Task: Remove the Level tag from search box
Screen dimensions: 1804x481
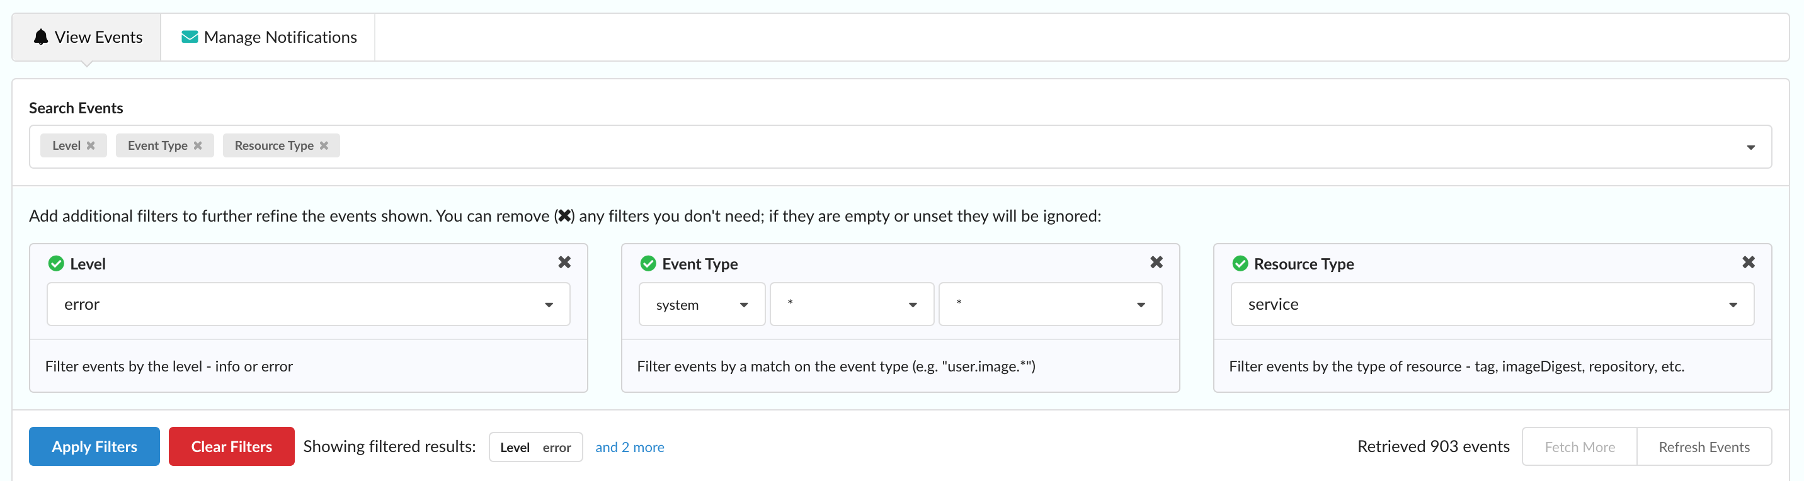Action: click(x=90, y=145)
